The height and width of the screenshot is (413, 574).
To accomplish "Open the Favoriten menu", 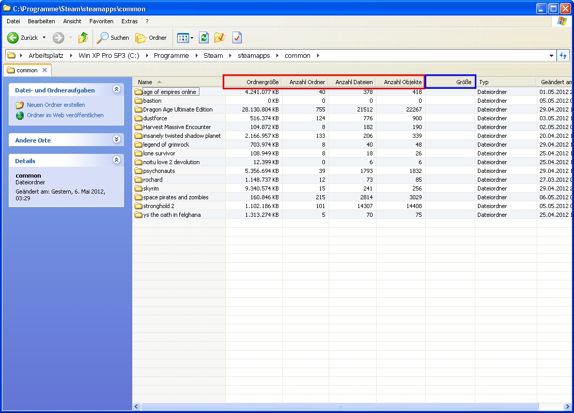I will (101, 21).
